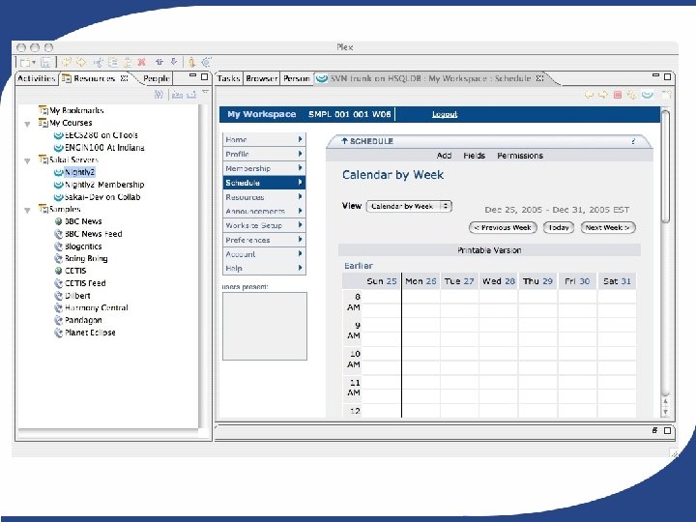Select Planet Eclipse tree item
Viewport: 696px width, 522px height.
[85, 333]
